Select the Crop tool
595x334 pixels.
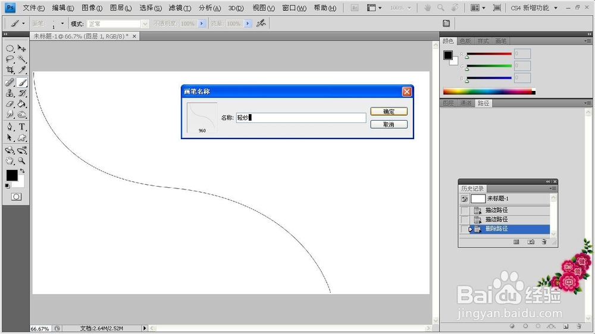click(10, 70)
